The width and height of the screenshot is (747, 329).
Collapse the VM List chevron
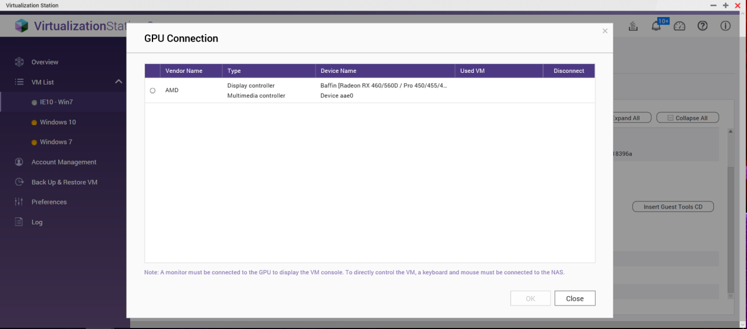click(x=118, y=82)
